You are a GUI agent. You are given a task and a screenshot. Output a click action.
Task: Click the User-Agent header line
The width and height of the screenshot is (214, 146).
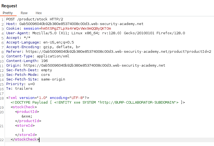point(96,33)
